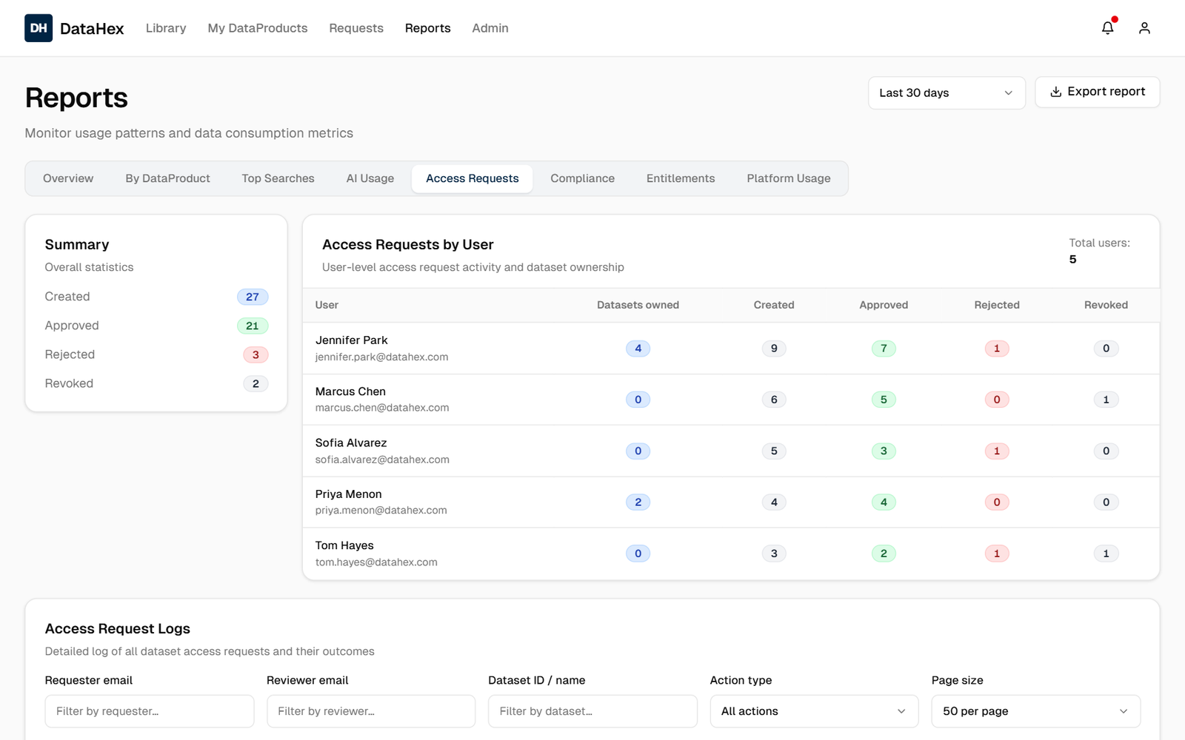Click the DH DataHex logo icon
The width and height of the screenshot is (1185, 740).
point(39,28)
